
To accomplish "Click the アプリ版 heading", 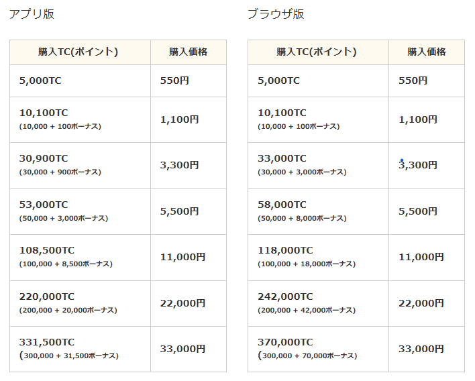I will click(32, 14).
